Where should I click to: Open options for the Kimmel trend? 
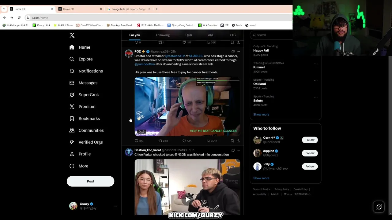(x=316, y=64)
